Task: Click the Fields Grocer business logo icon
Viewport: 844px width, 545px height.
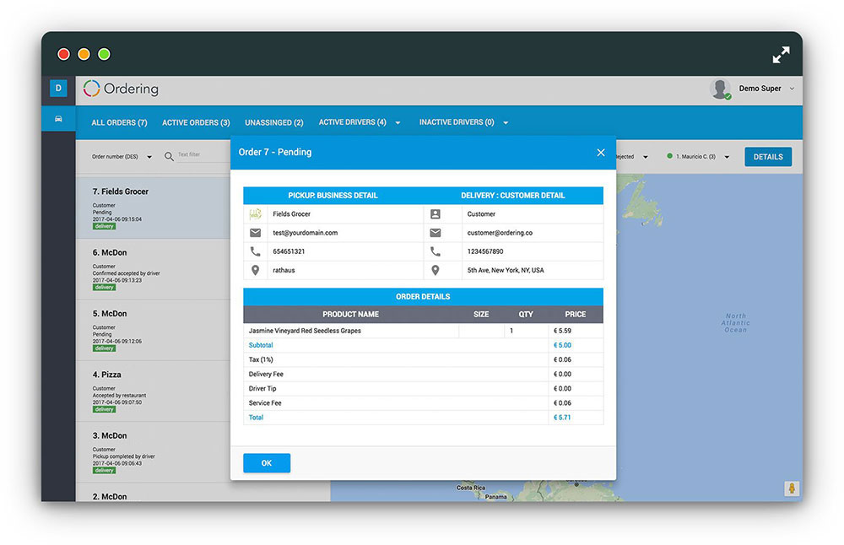Action: click(255, 213)
